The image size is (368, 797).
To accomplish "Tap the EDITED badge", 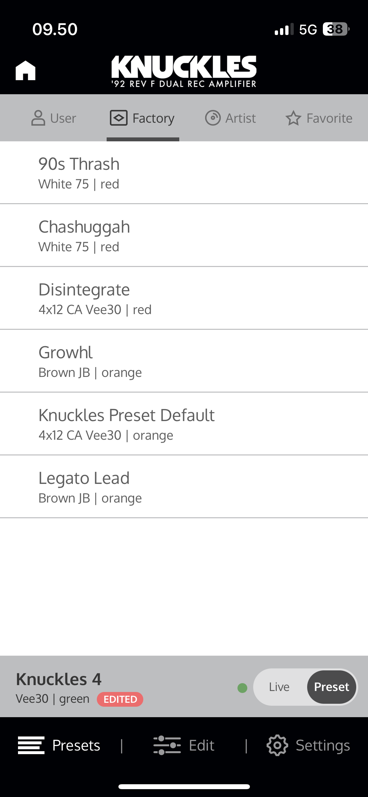I will pos(120,699).
